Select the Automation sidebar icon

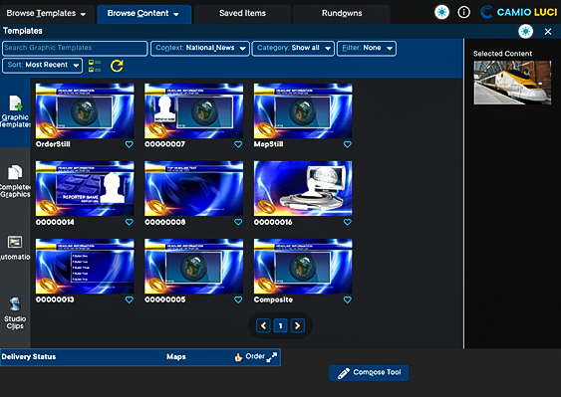tap(15, 248)
